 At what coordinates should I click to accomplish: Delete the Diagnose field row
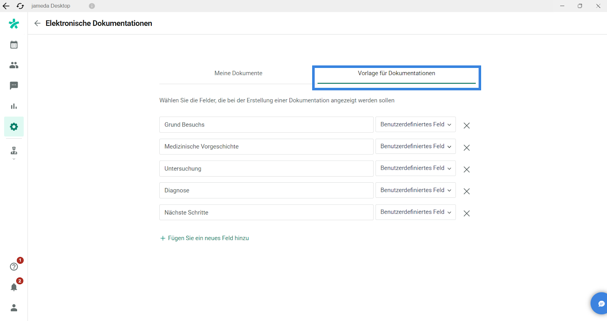(x=467, y=191)
